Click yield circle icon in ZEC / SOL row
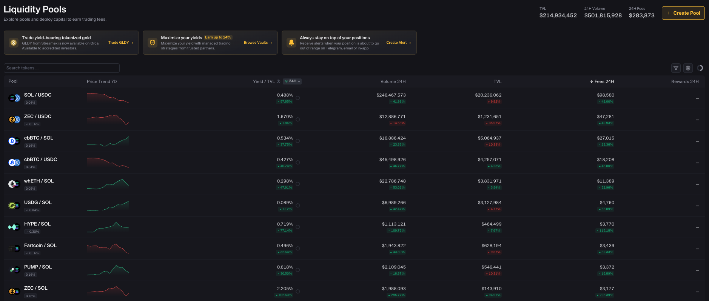709x301 pixels. (x=298, y=292)
